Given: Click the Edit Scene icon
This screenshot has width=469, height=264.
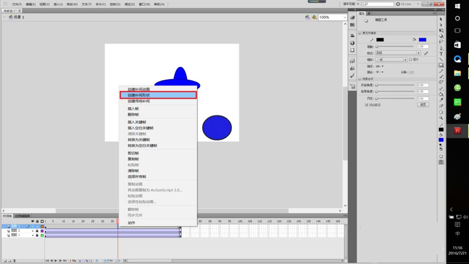Looking at the screenshot, I should tap(307, 17).
